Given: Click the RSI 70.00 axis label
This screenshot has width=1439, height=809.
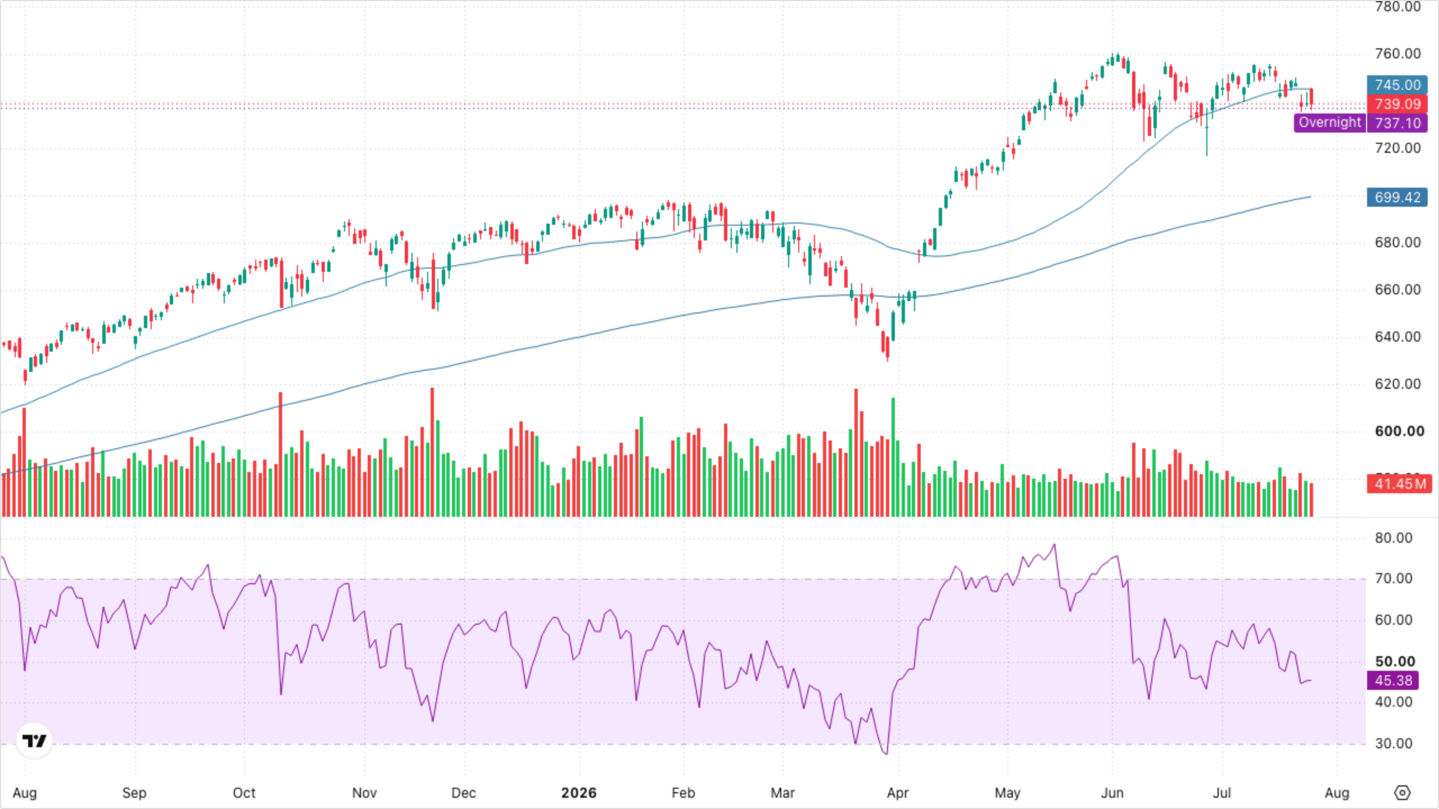Looking at the screenshot, I should click(1393, 578).
